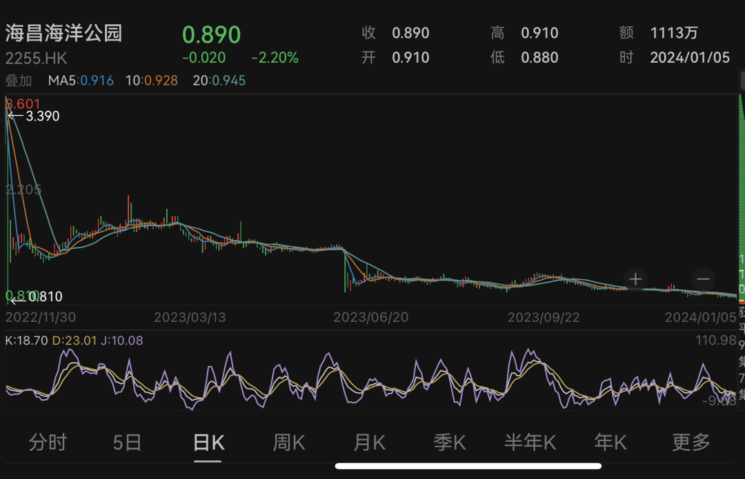The height and width of the screenshot is (479, 745).
Task: Zoom out chart with minus icon
Action: coord(703,279)
